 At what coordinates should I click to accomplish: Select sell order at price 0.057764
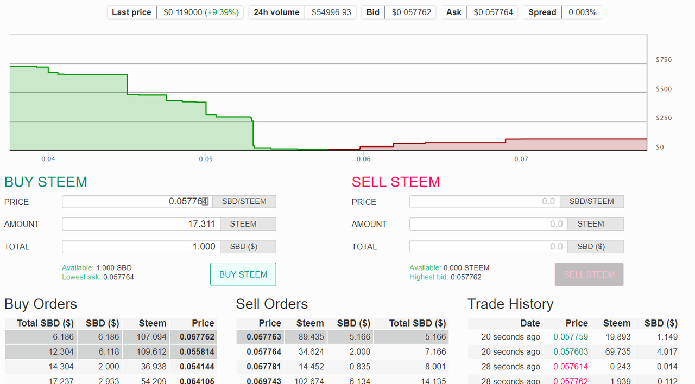[x=343, y=351]
